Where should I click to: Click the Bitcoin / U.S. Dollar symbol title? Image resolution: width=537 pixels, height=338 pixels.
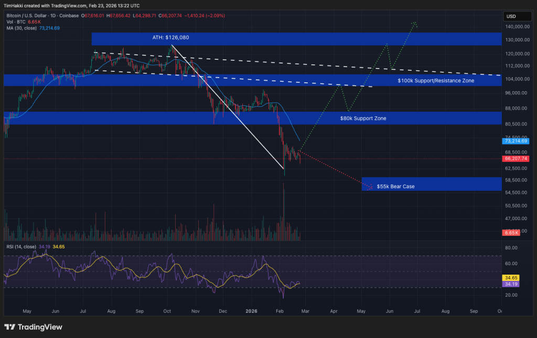[33, 16]
